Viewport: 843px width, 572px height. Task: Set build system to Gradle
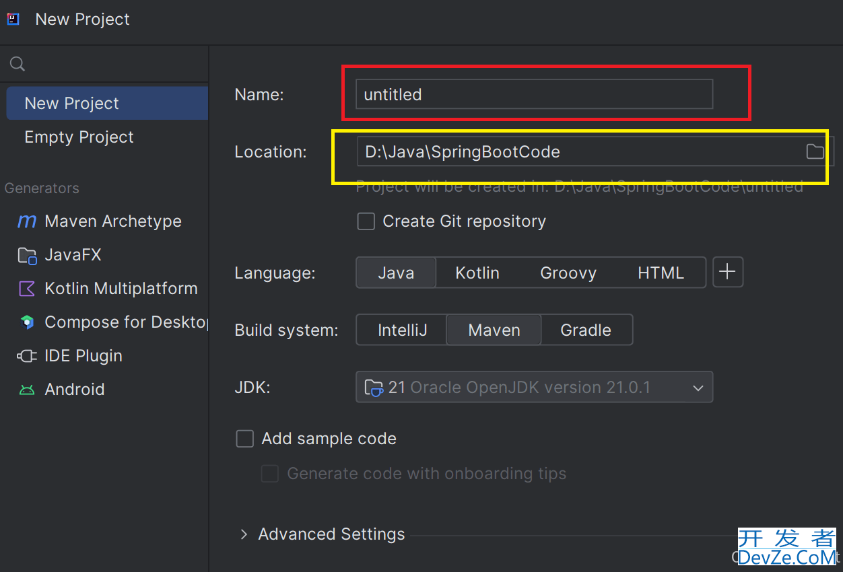586,330
